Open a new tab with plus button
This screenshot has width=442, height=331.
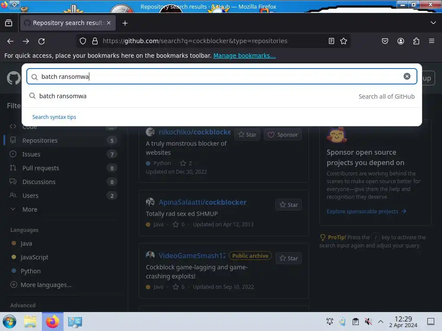125,23
